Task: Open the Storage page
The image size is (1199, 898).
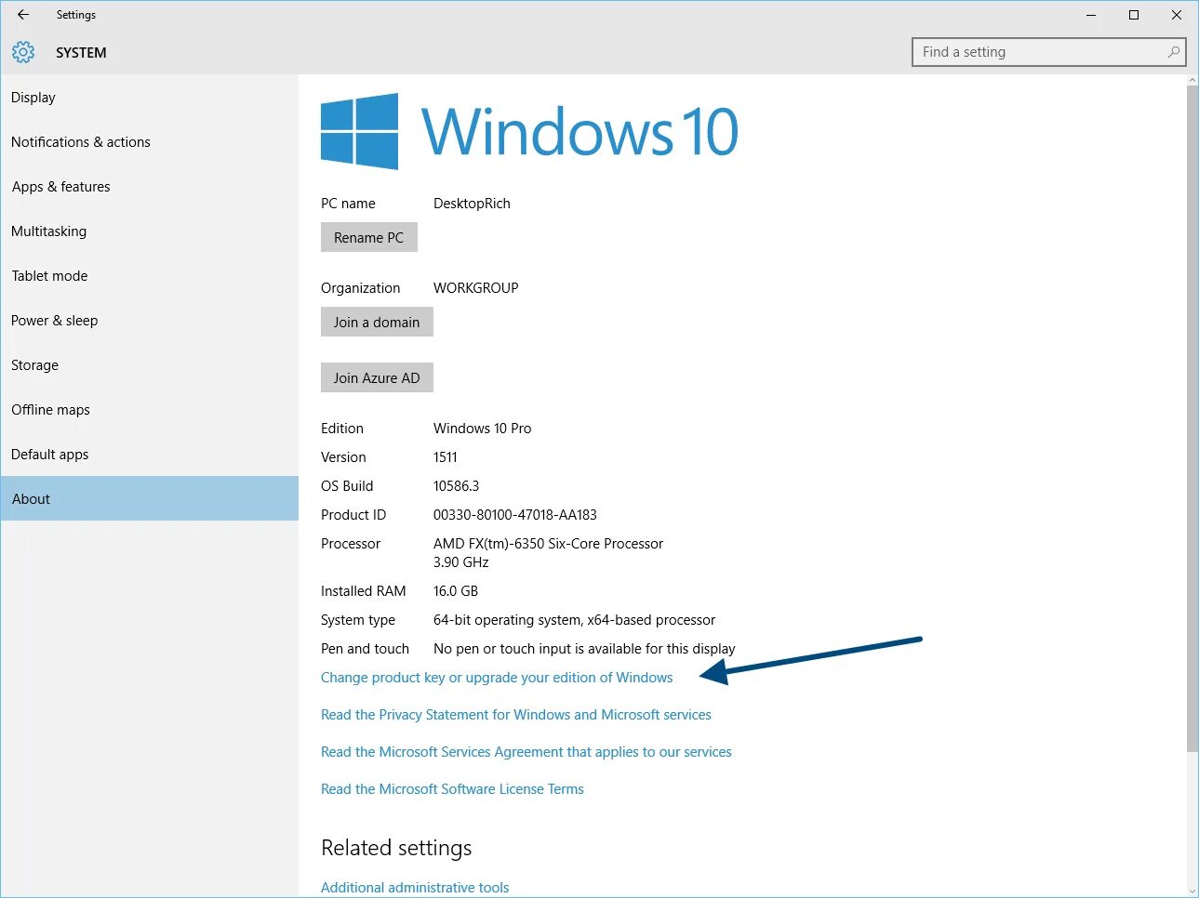Action: click(x=149, y=365)
